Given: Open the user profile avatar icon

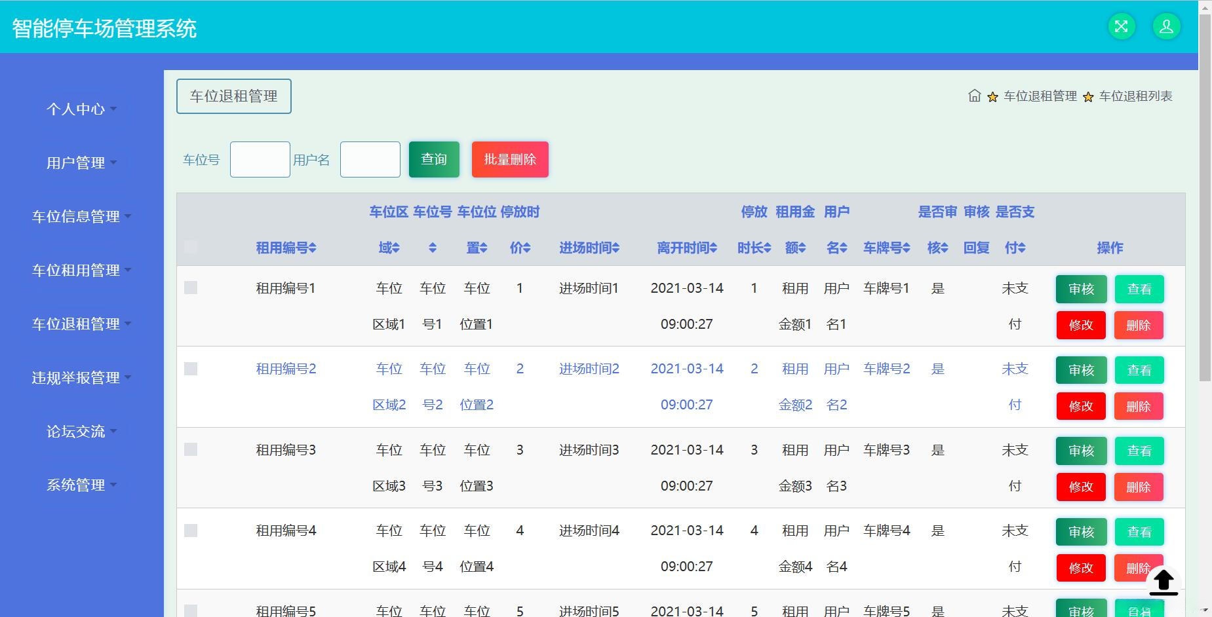Looking at the screenshot, I should tap(1166, 26).
